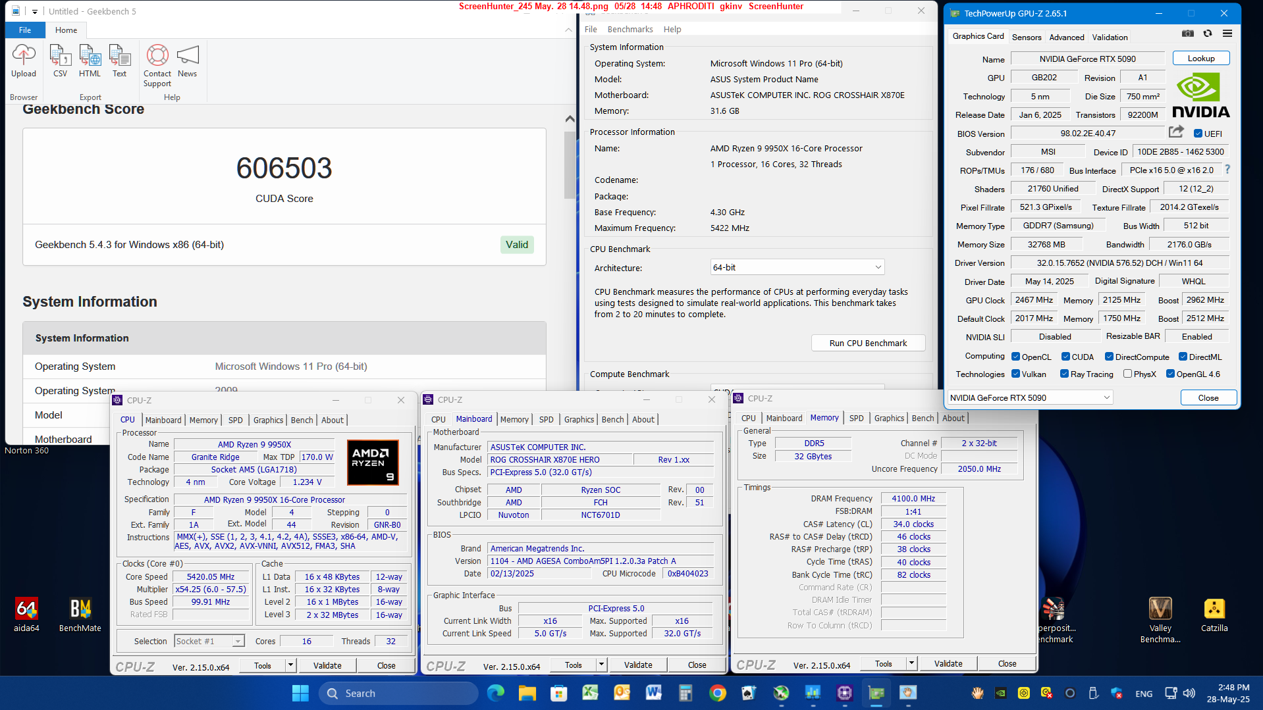Take GPU-Z screenshot with camera icon
The image size is (1263, 710).
(1188, 34)
